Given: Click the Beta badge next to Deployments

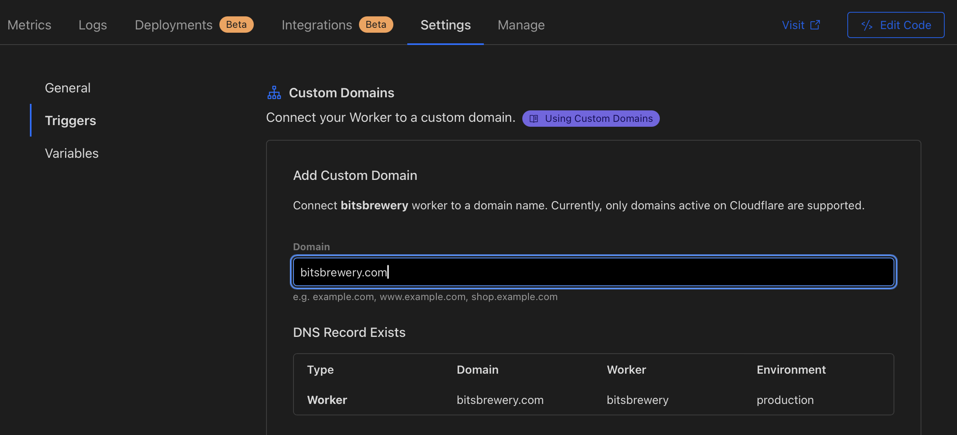Looking at the screenshot, I should tap(236, 25).
